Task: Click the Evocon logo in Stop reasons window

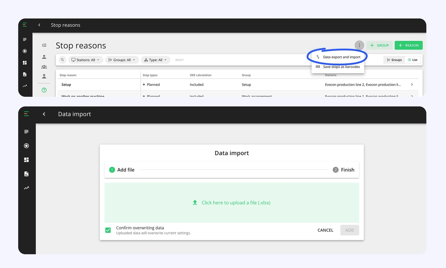Action: (25, 25)
